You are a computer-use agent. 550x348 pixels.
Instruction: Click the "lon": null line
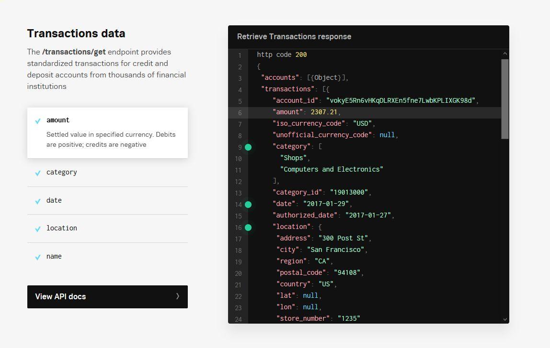(299, 307)
